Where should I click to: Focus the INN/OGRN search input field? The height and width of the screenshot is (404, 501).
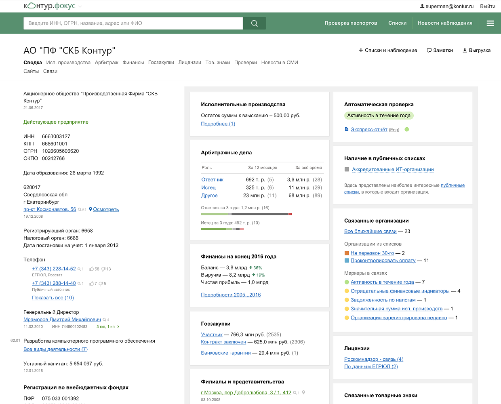pos(133,23)
